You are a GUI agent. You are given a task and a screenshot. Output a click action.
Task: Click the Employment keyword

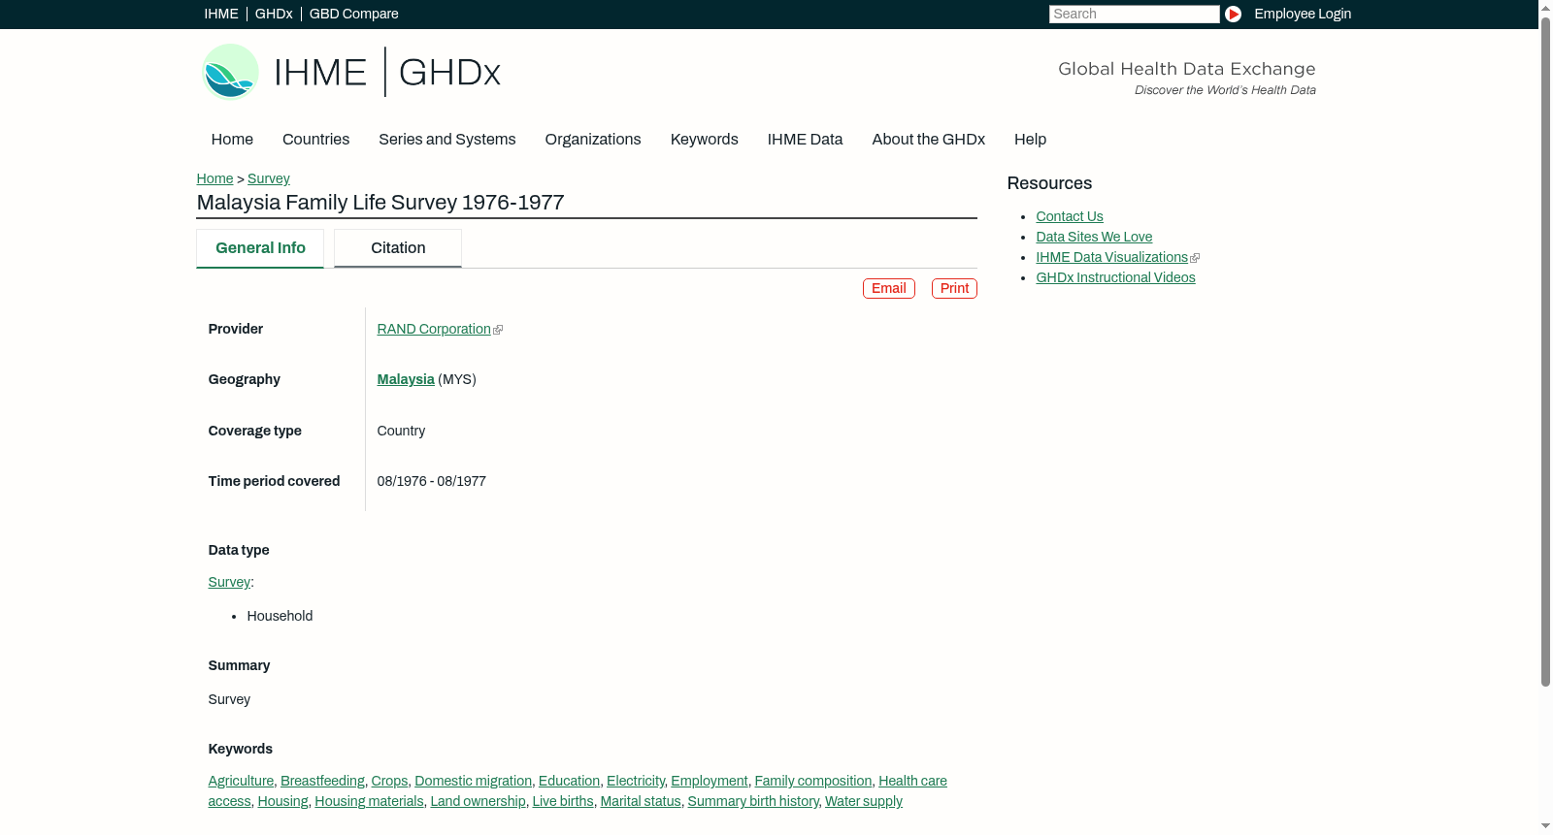[710, 782]
